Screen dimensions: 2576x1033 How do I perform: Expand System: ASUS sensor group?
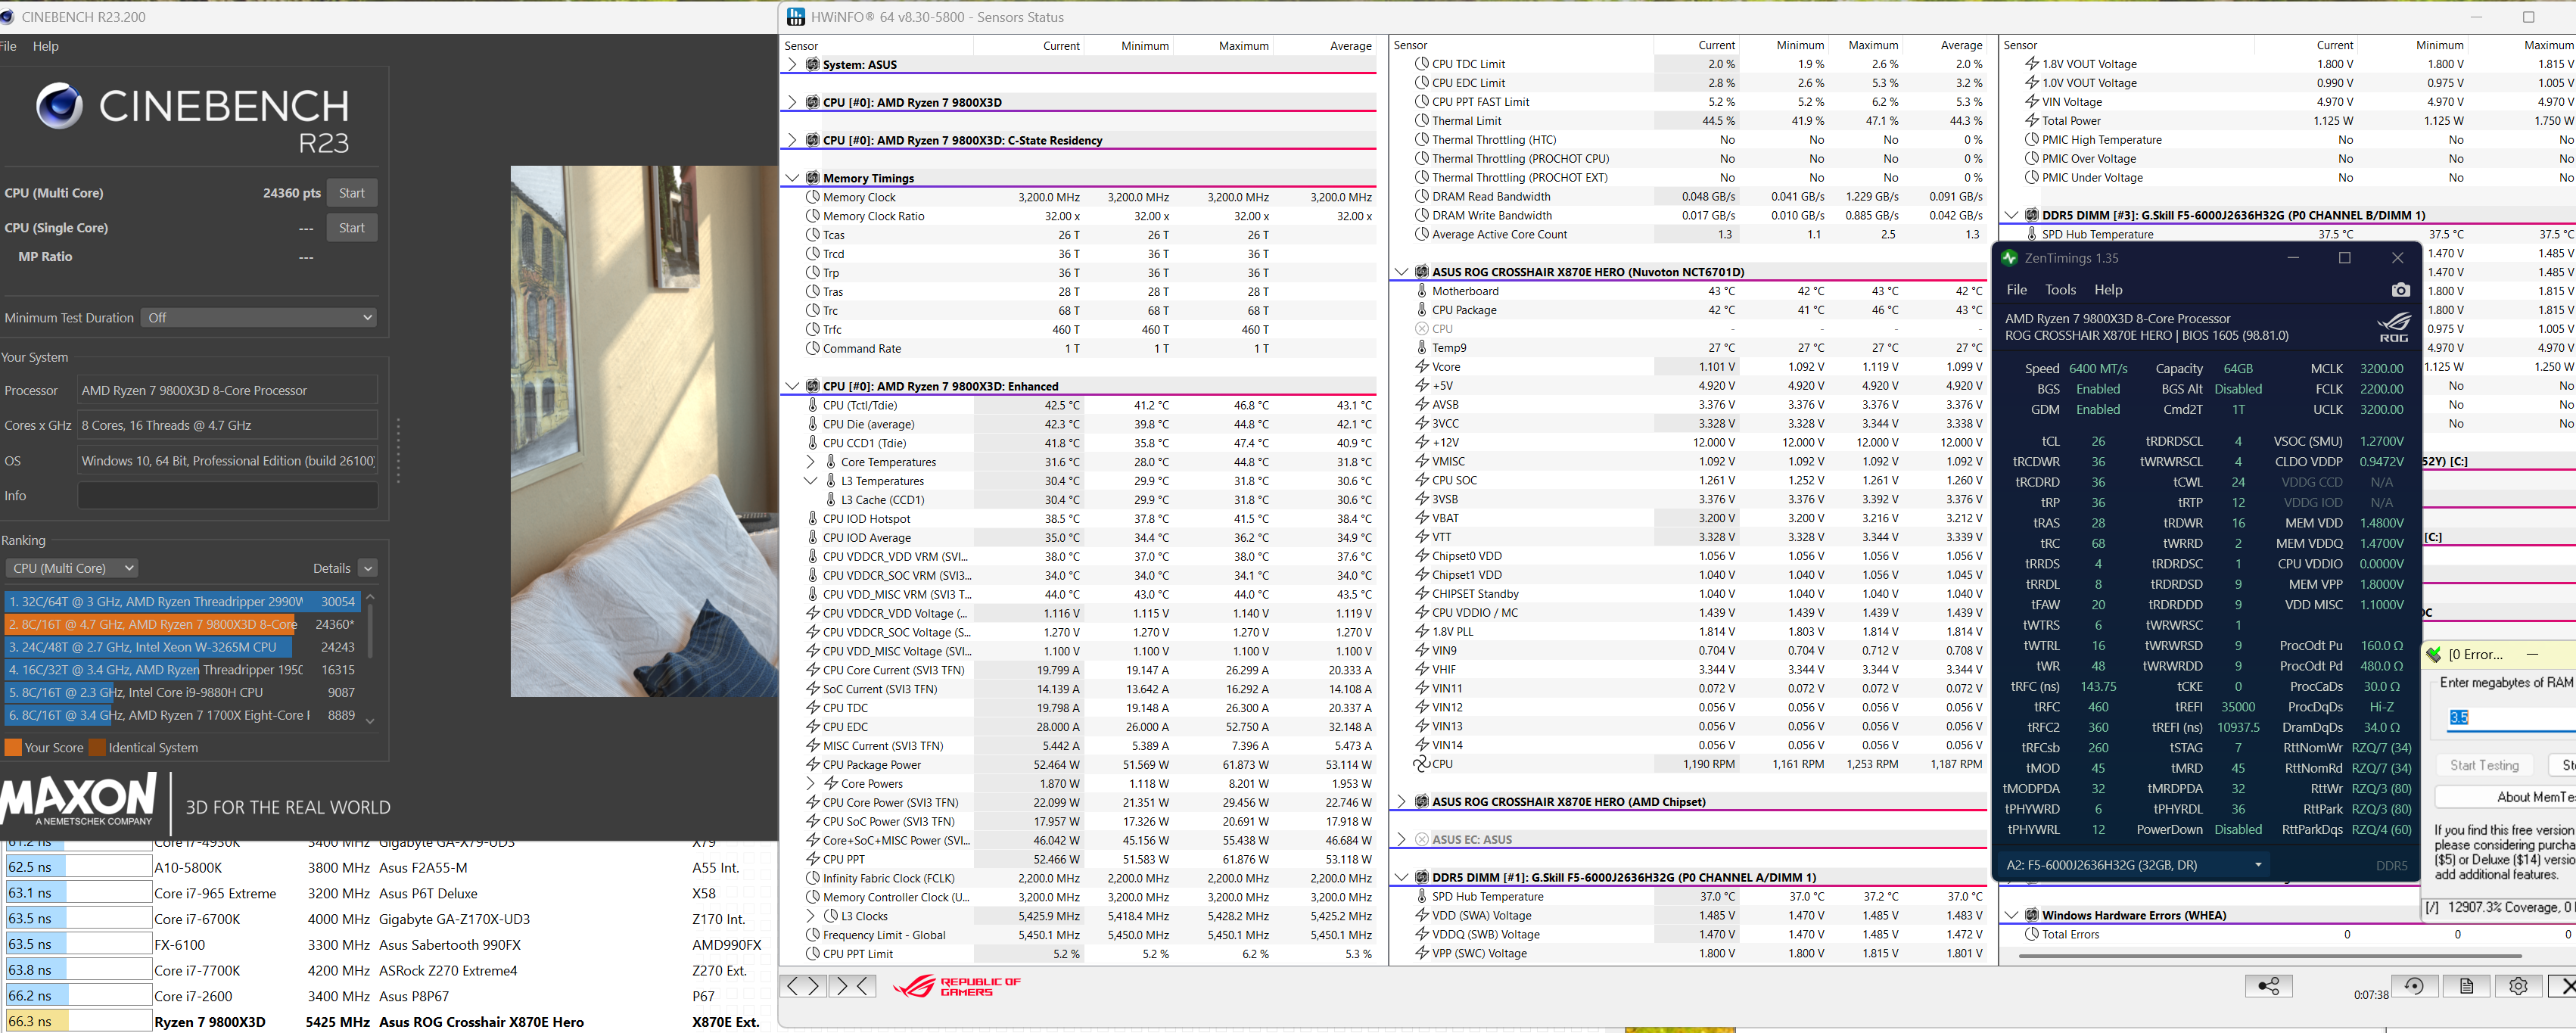click(x=792, y=64)
